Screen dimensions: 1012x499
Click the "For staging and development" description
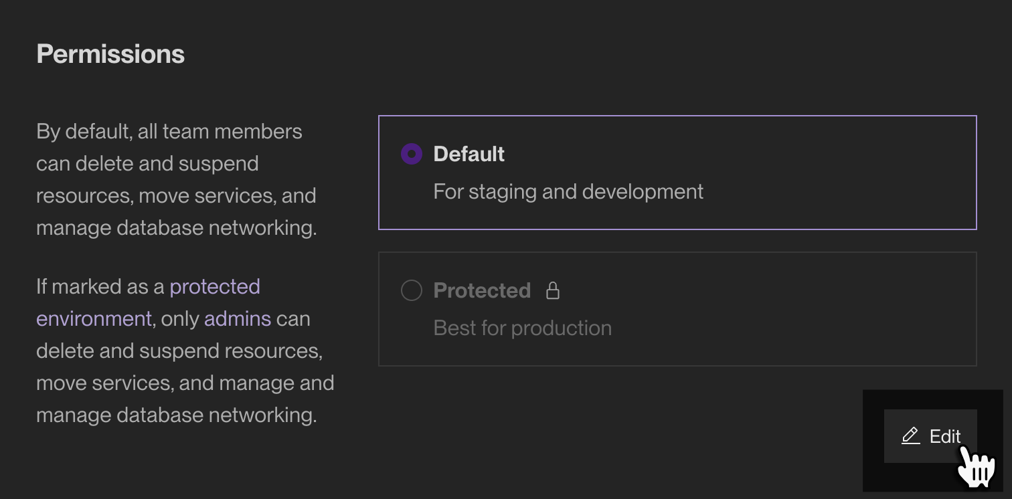tap(568, 191)
